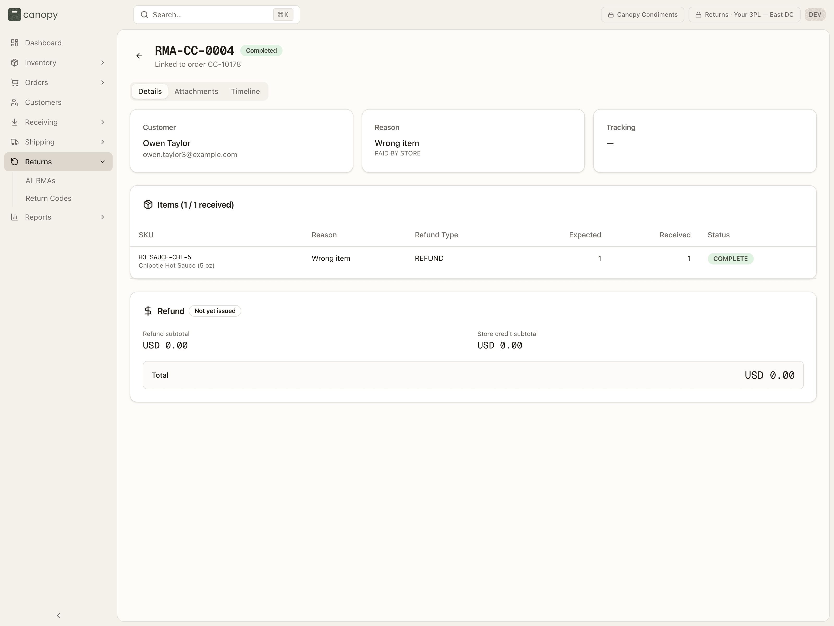Click Chipotle Hot Sauce (5 oz) description
Screen dimensions: 834x626
coord(176,266)
